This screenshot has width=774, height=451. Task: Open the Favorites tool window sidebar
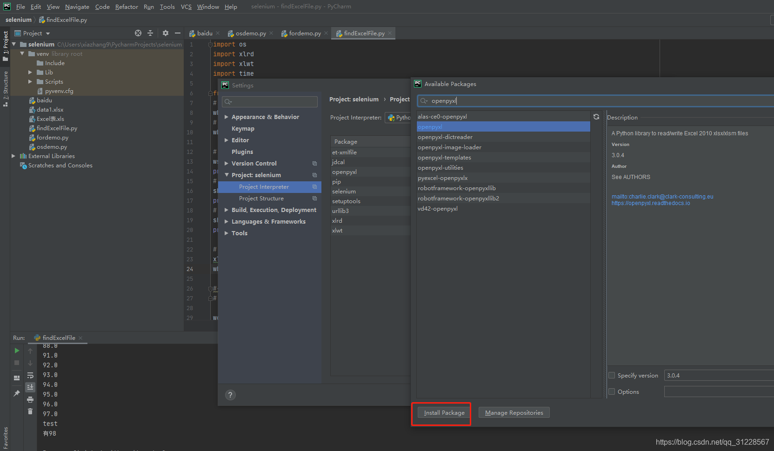6,438
